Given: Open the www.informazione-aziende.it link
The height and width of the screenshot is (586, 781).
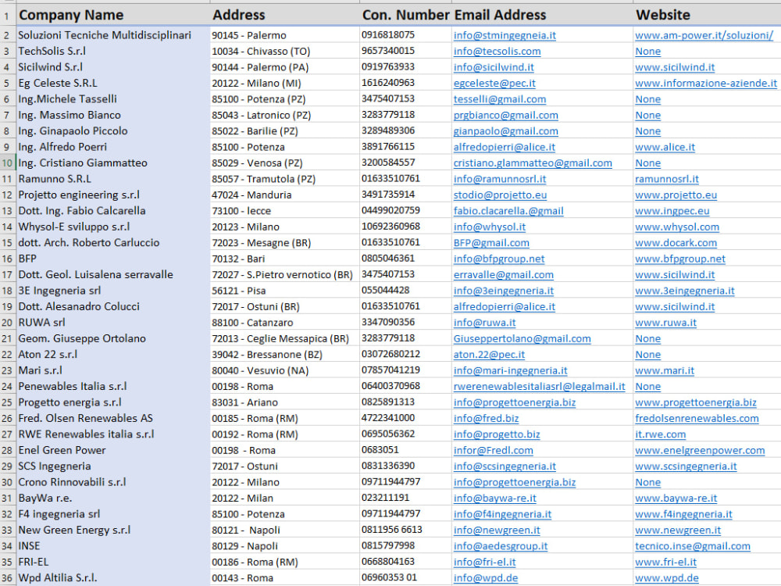Looking at the screenshot, I should tap(706, 84).
